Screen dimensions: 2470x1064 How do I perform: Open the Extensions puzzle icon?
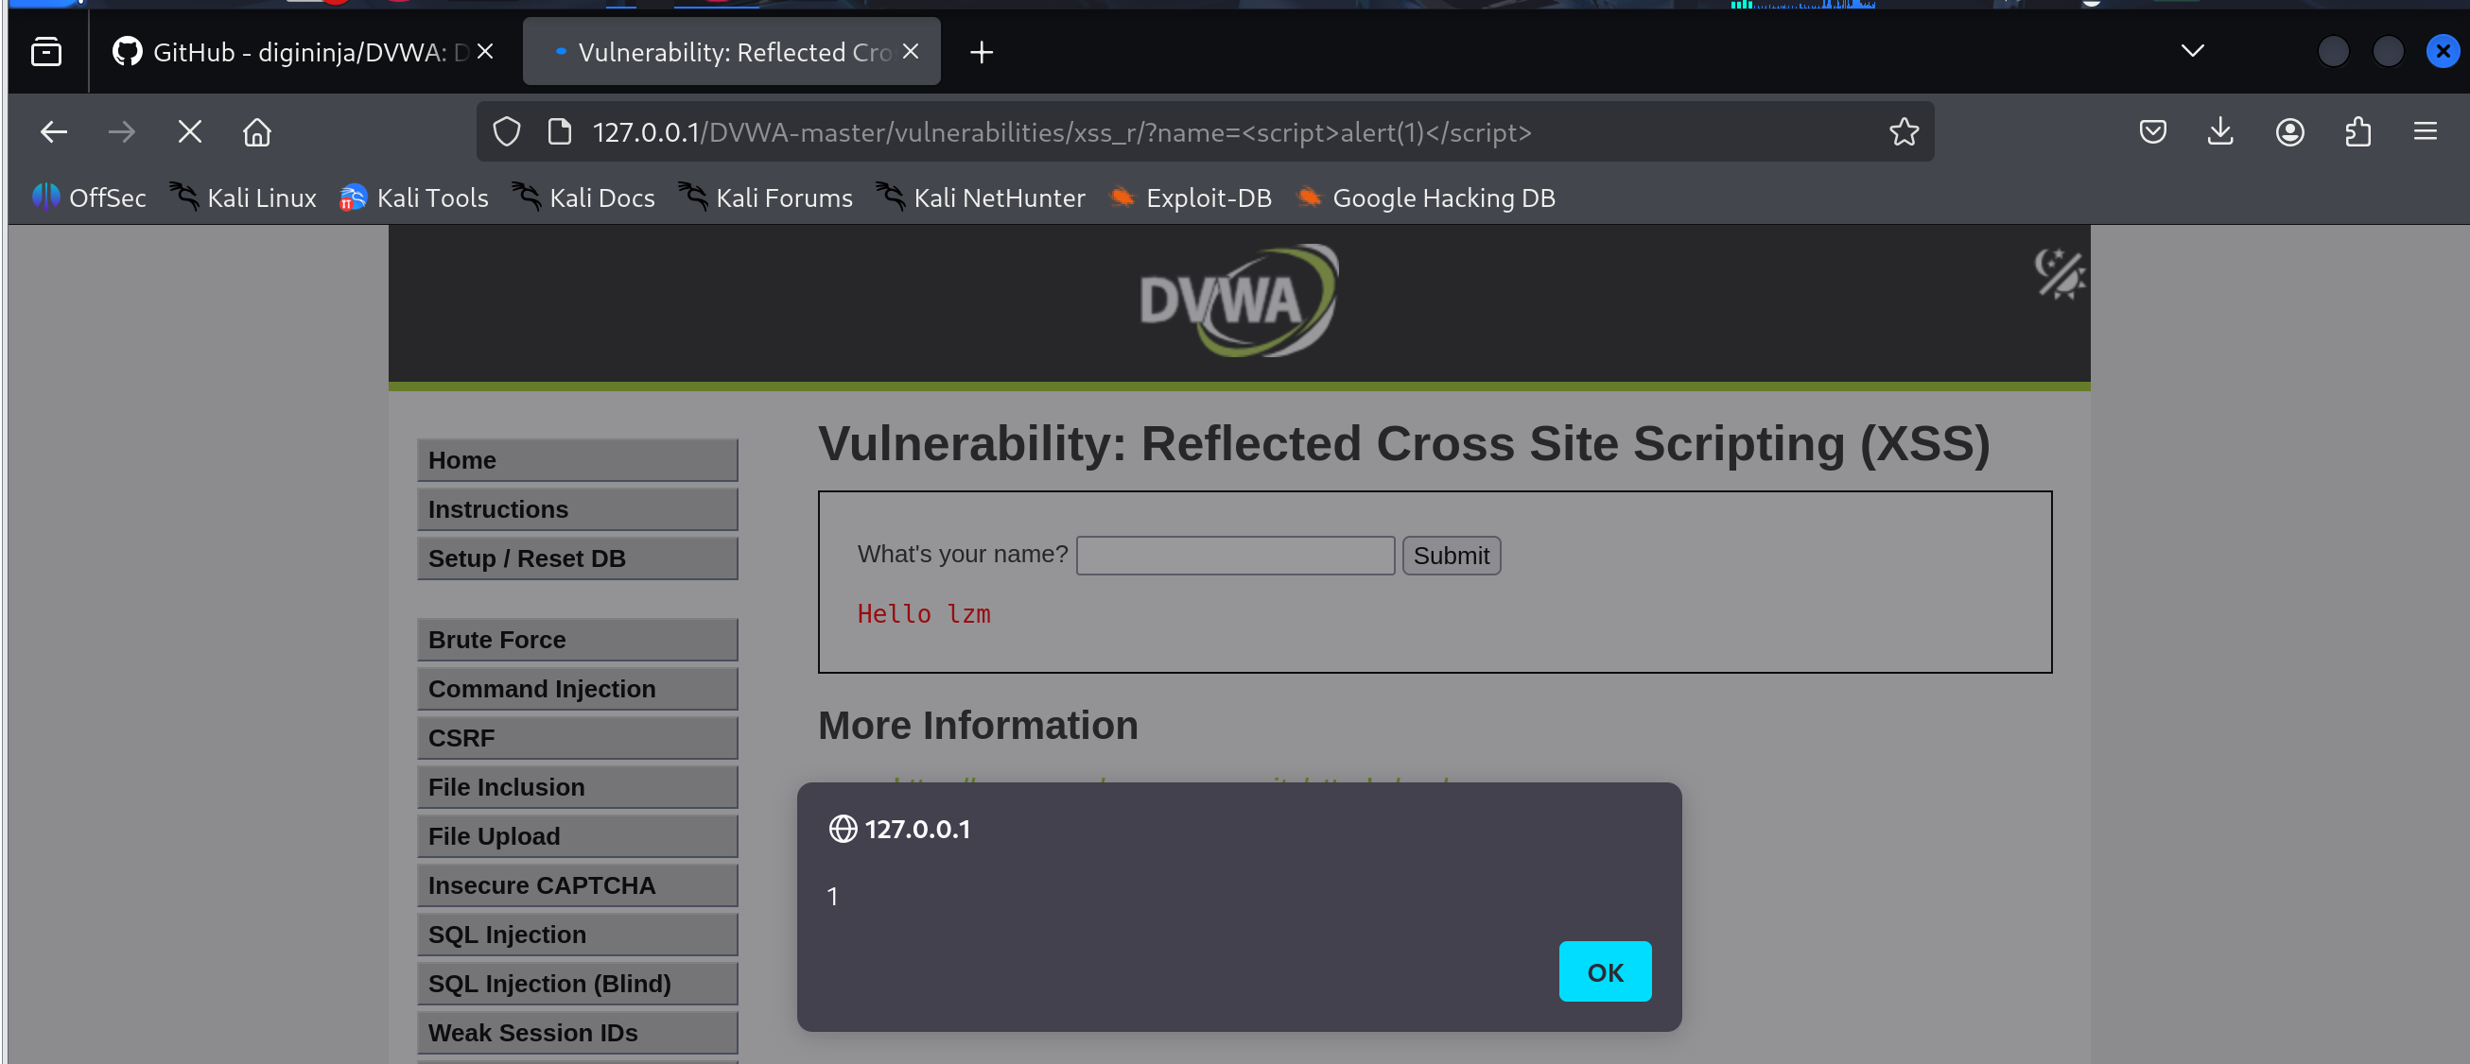(x=2357, y=132)
